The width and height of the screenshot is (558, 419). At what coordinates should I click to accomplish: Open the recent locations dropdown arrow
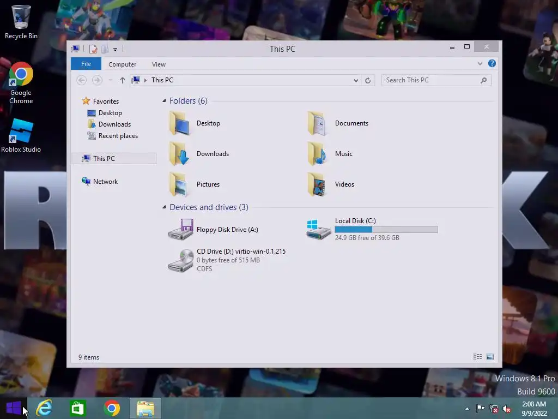[110, 80]
